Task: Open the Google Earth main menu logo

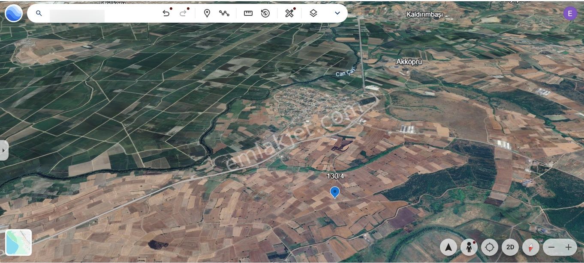Action: click(x=13, y=13)
